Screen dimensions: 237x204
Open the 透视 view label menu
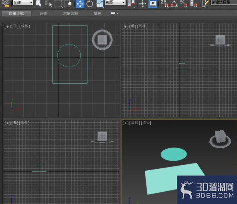coord(134,123)
